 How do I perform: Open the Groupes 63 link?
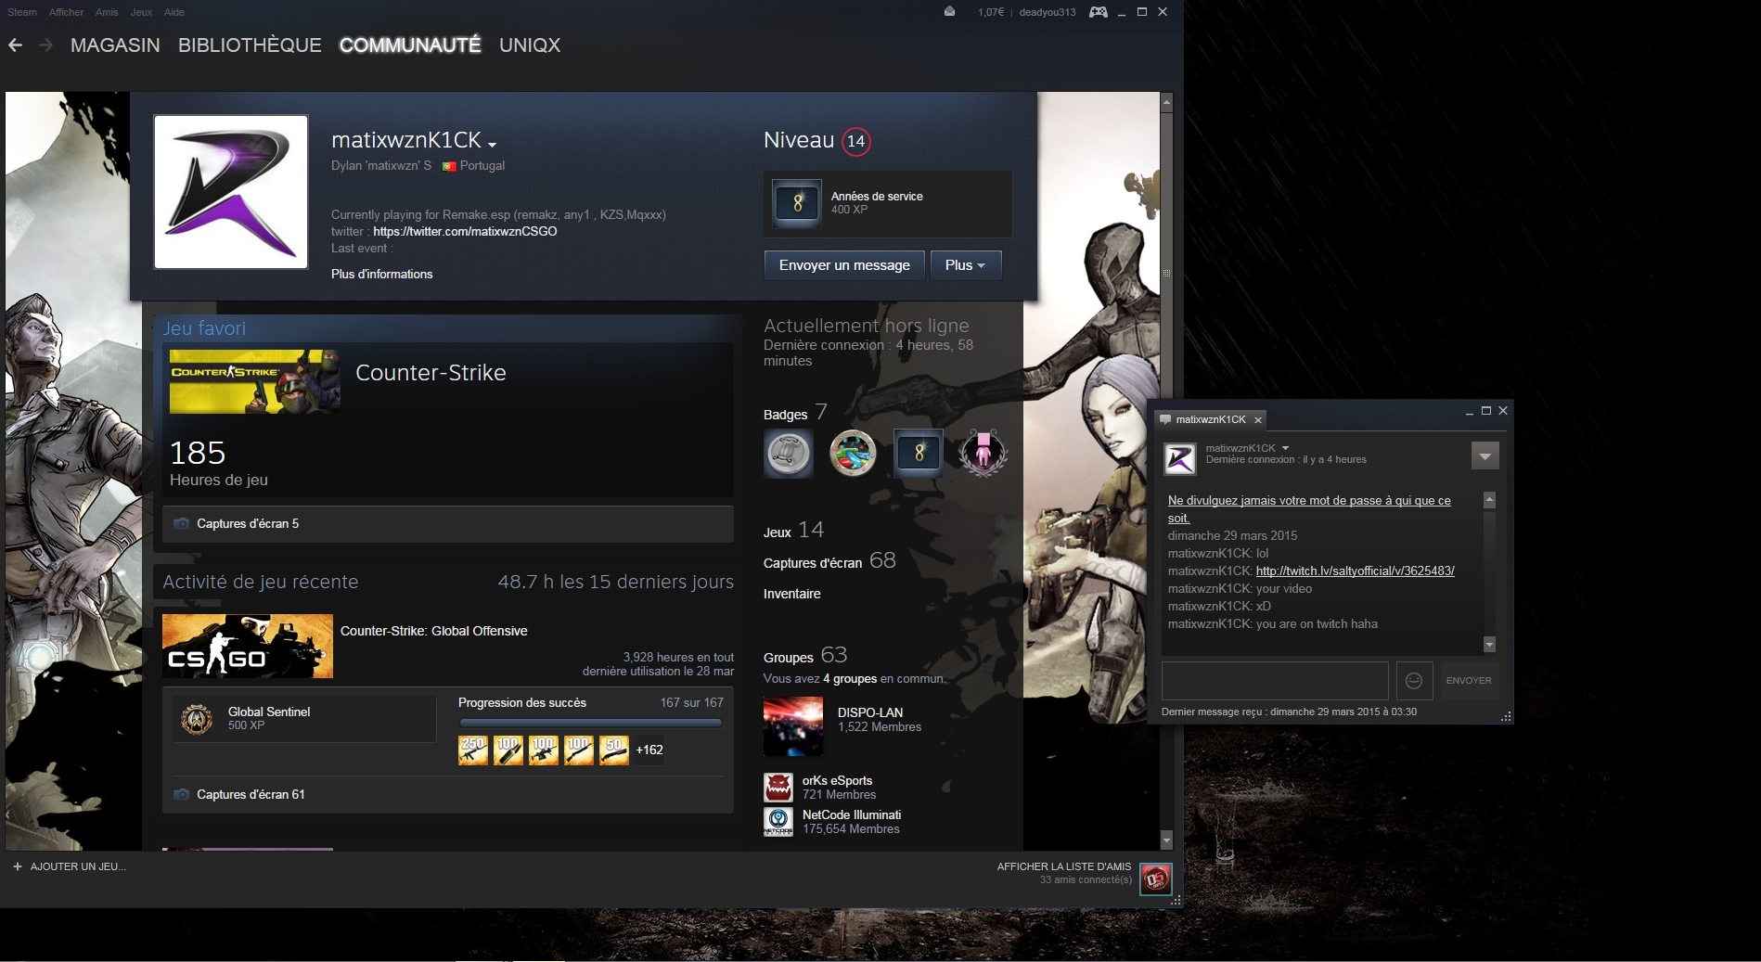tap(805, 656)
